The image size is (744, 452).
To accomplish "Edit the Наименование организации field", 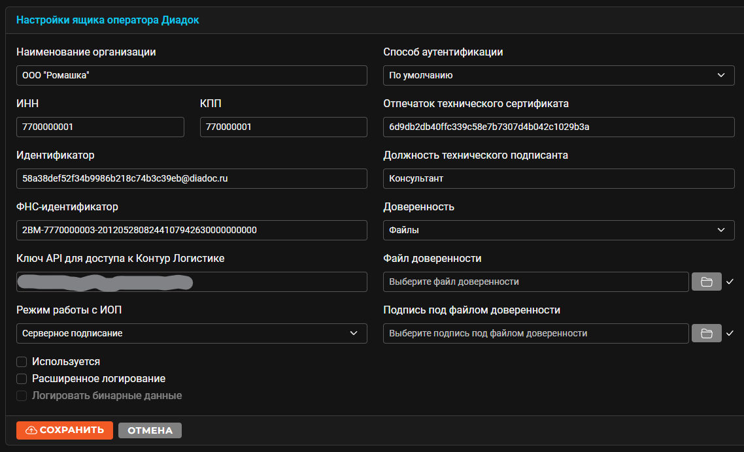I will (192, 75).
